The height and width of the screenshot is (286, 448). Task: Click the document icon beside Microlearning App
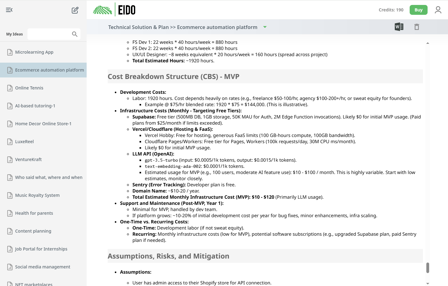pos(9,52)
